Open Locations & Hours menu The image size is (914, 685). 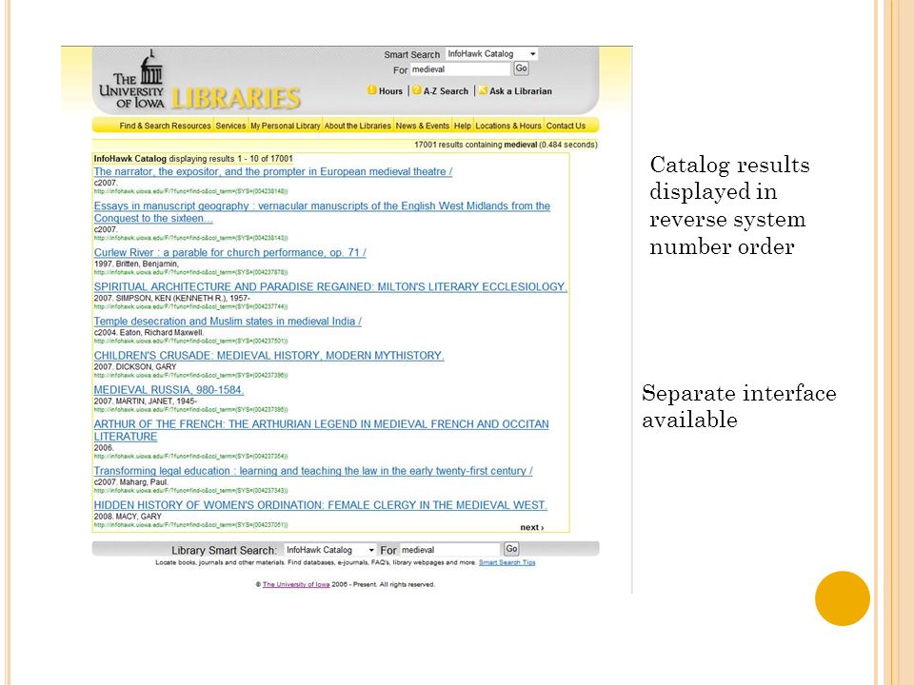(508, 126)
